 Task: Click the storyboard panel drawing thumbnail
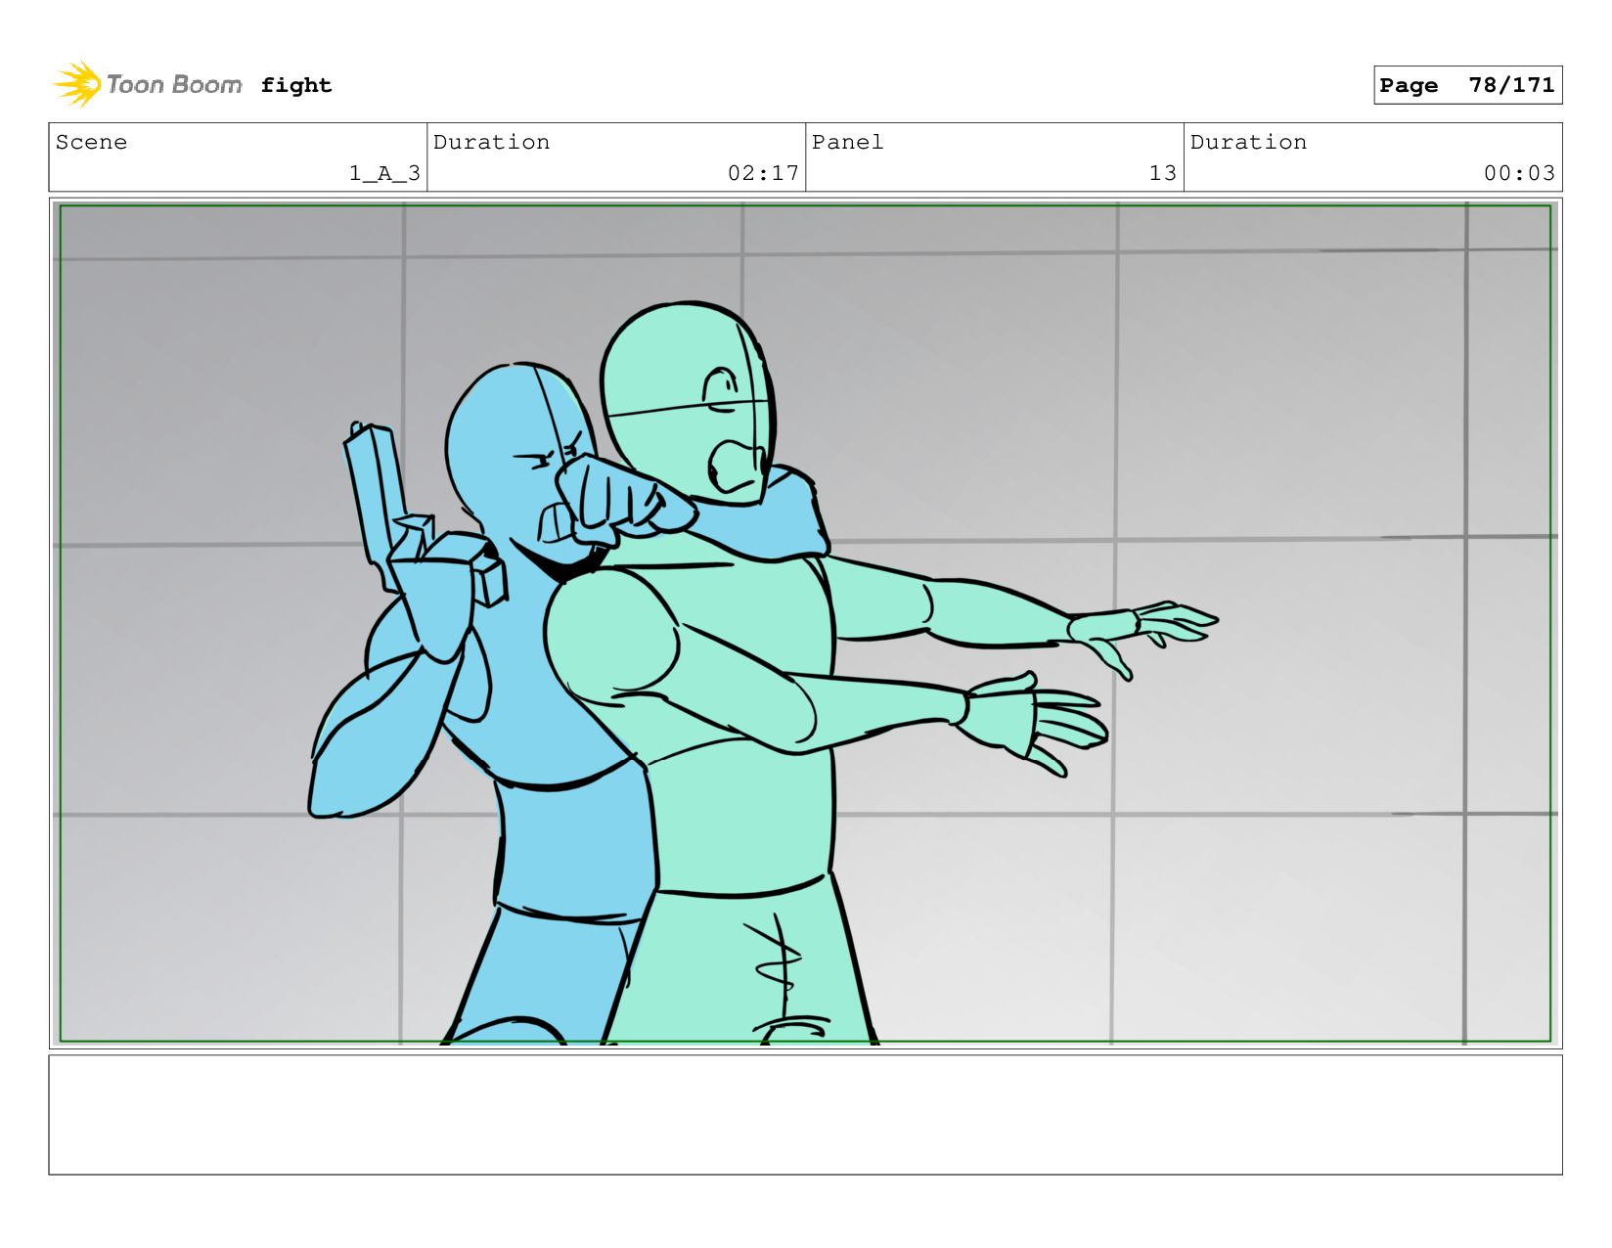(805, 623)
